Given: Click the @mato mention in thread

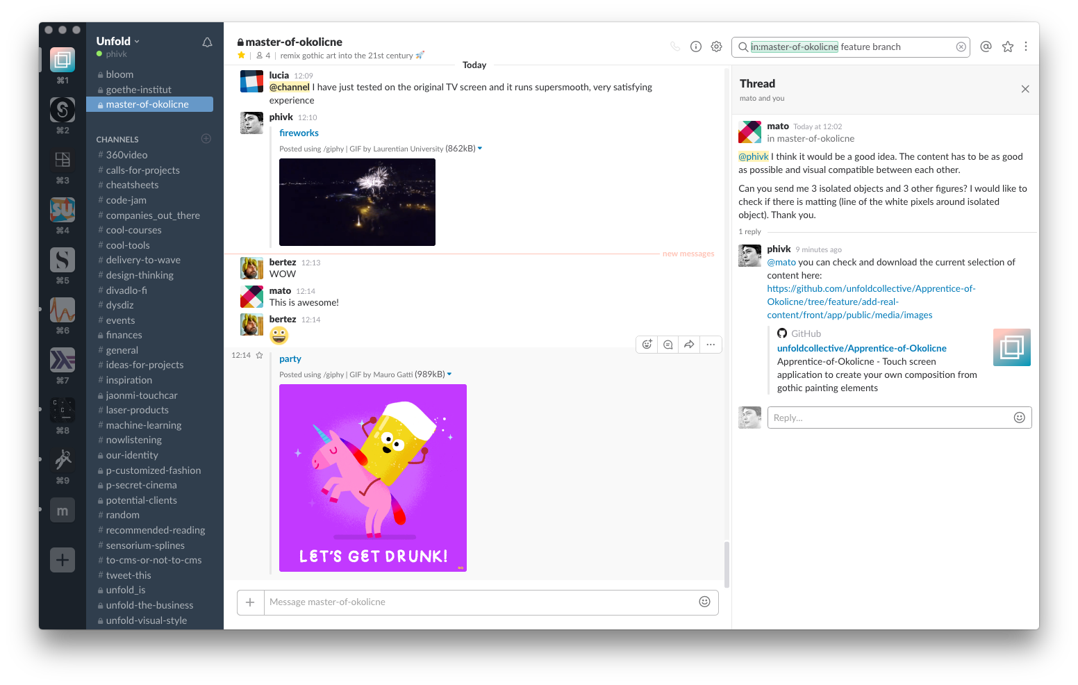Looking at the screenshot, I should (x=781, y=262).
